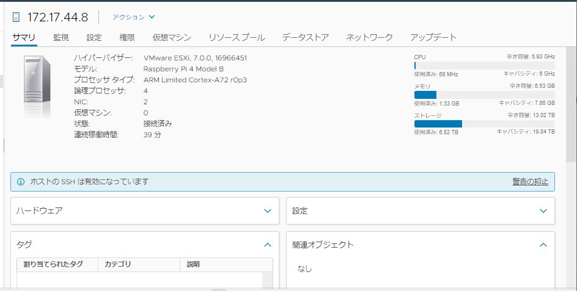Screen dimensions: 577x291
Task: Open the 仮想マシン tab
Action: pyautogui.click(x=172, y=37)
